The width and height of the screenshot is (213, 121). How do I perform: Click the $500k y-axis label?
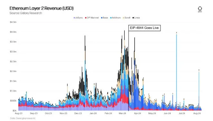tap(13, 101)
